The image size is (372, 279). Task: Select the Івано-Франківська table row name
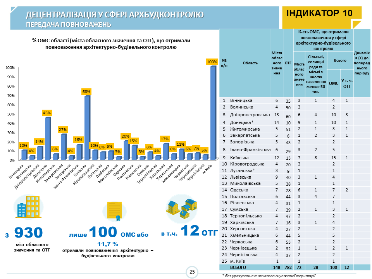[x=250, y=150]
